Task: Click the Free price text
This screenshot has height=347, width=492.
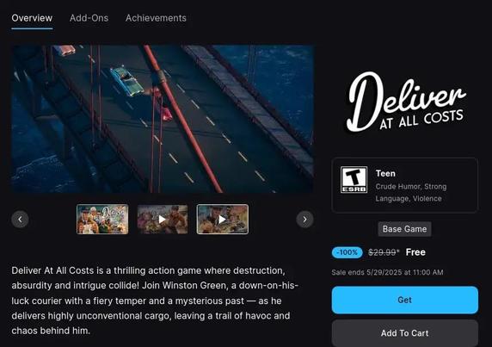Action: (x=415, y=252)
